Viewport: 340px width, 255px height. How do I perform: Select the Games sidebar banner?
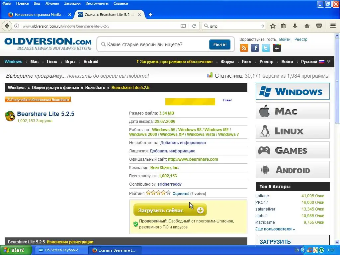[293, 150]
